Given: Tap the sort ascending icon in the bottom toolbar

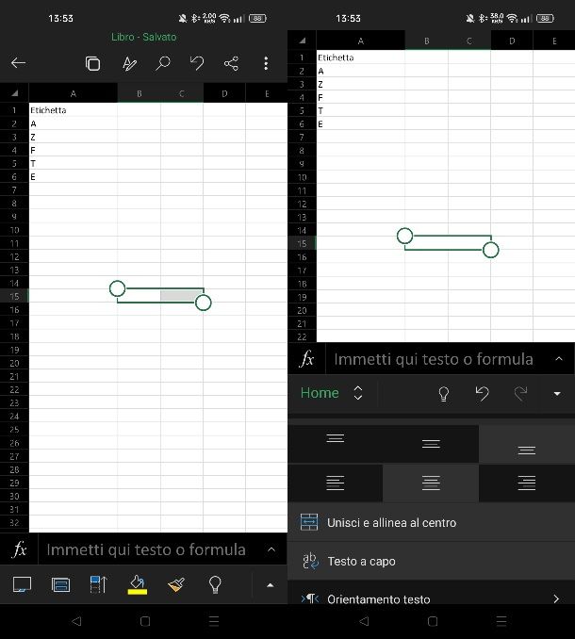Looking at the screenshot, I should point(98,584).
